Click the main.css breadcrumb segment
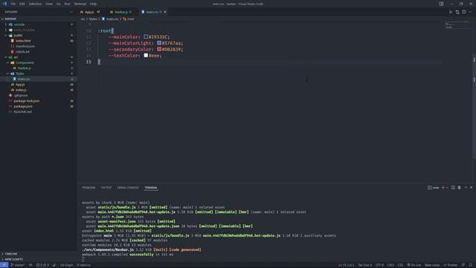476x268 pixels. [x=112, y=19]
